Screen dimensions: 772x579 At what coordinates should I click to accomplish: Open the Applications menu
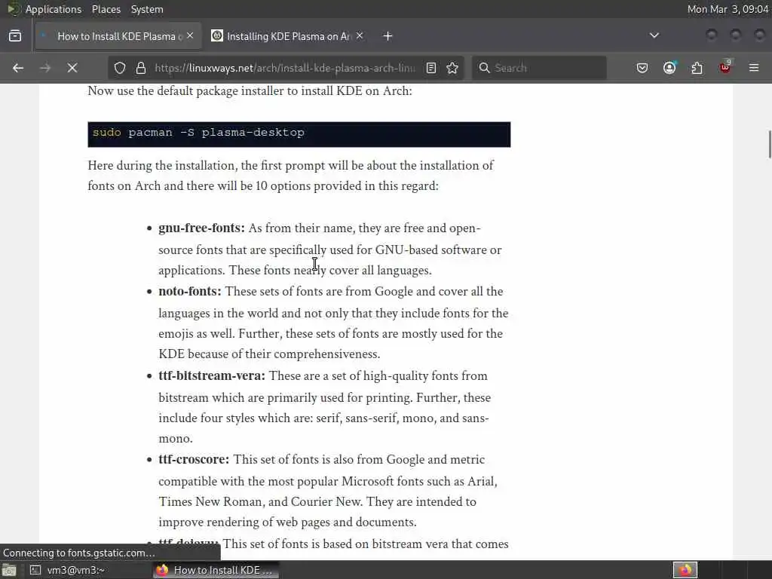(x=54, y=9)
